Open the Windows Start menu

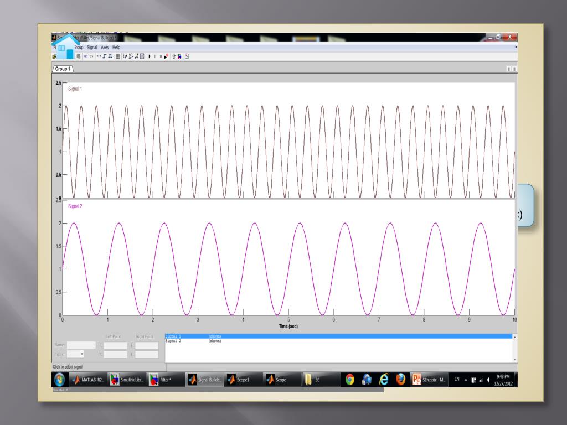pos(60,380)
